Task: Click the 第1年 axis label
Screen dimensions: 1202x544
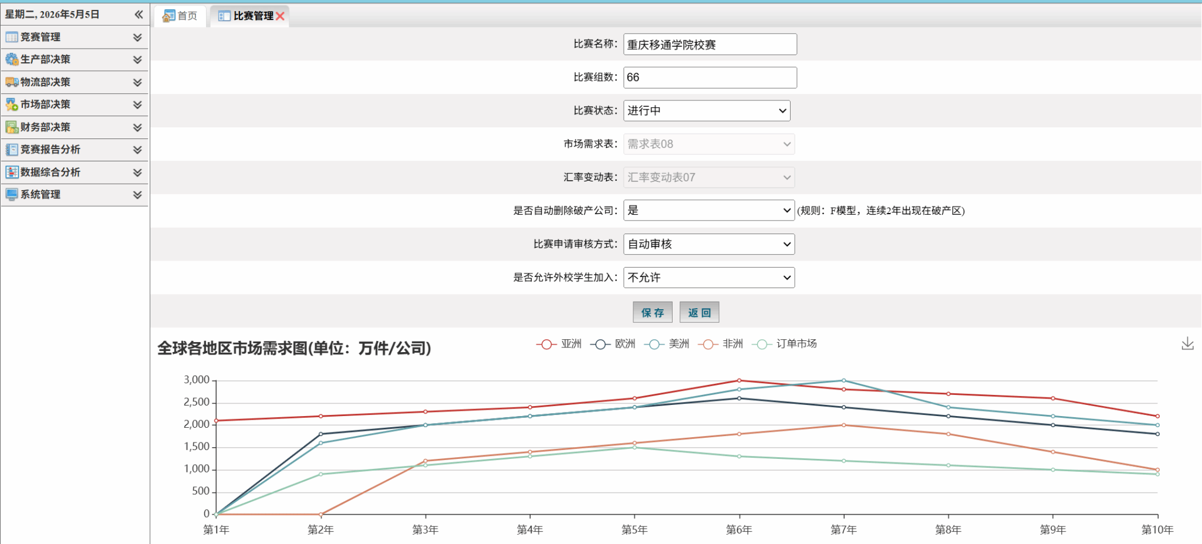Action: coord(216,530)
